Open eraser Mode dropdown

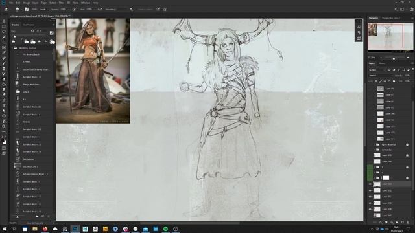click(x=43, y=9)
